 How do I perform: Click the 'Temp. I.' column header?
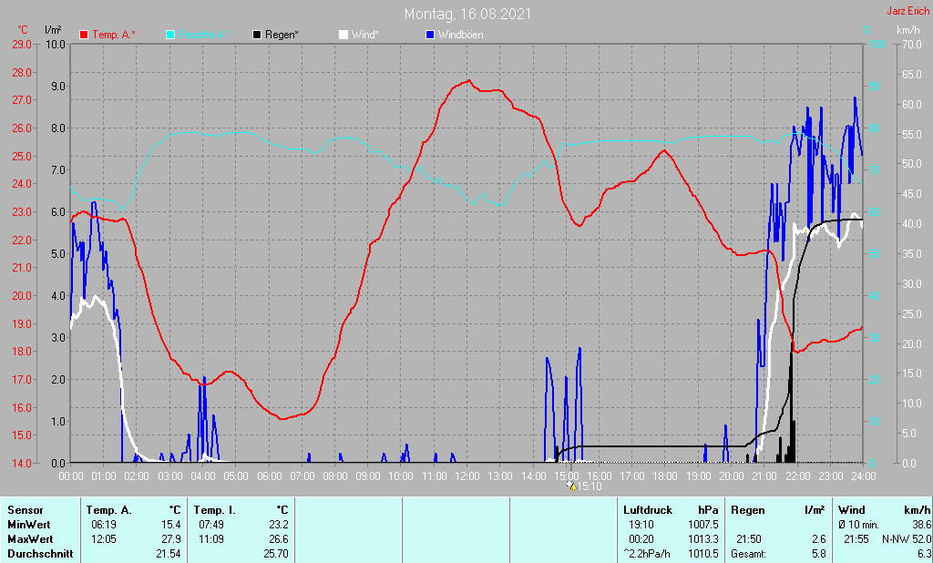coord(215,510)
